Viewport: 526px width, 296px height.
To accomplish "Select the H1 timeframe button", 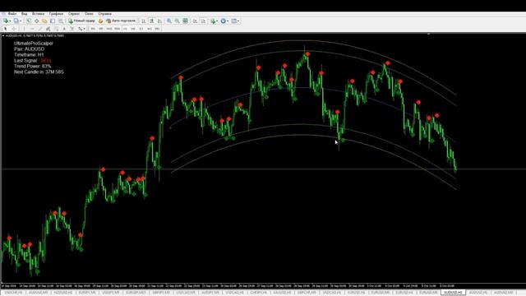I will point(125,29).
